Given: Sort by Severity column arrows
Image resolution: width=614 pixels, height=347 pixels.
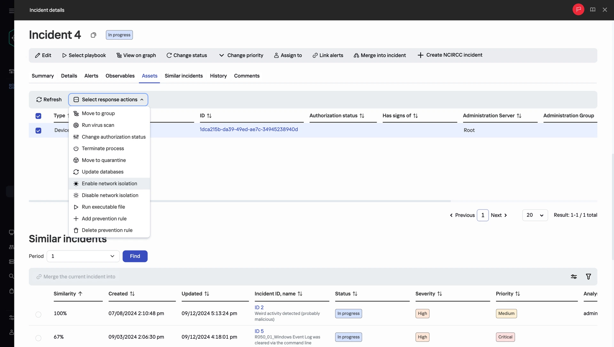Looking at the screenshot, I should click(439, 294).
